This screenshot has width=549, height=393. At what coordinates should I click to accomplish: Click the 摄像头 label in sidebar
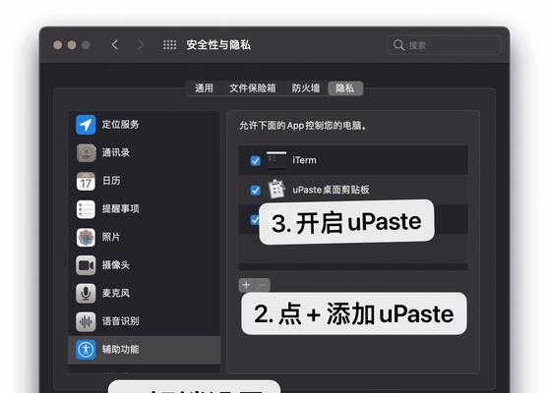[x=116, y=265]
